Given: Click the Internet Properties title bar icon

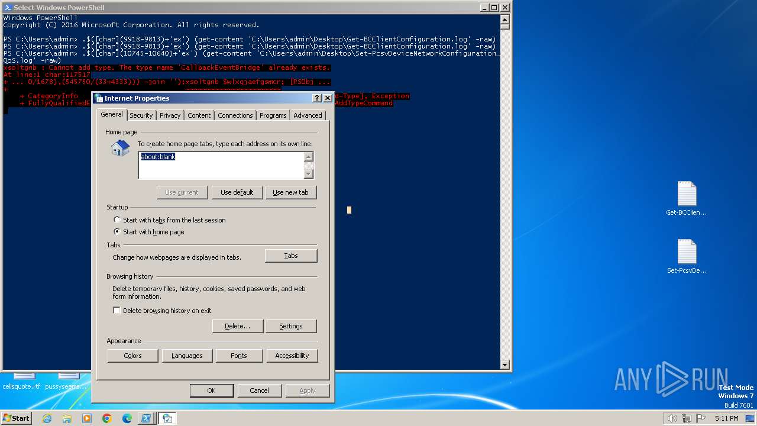Looking at the screenshot, I should point(99,98).
